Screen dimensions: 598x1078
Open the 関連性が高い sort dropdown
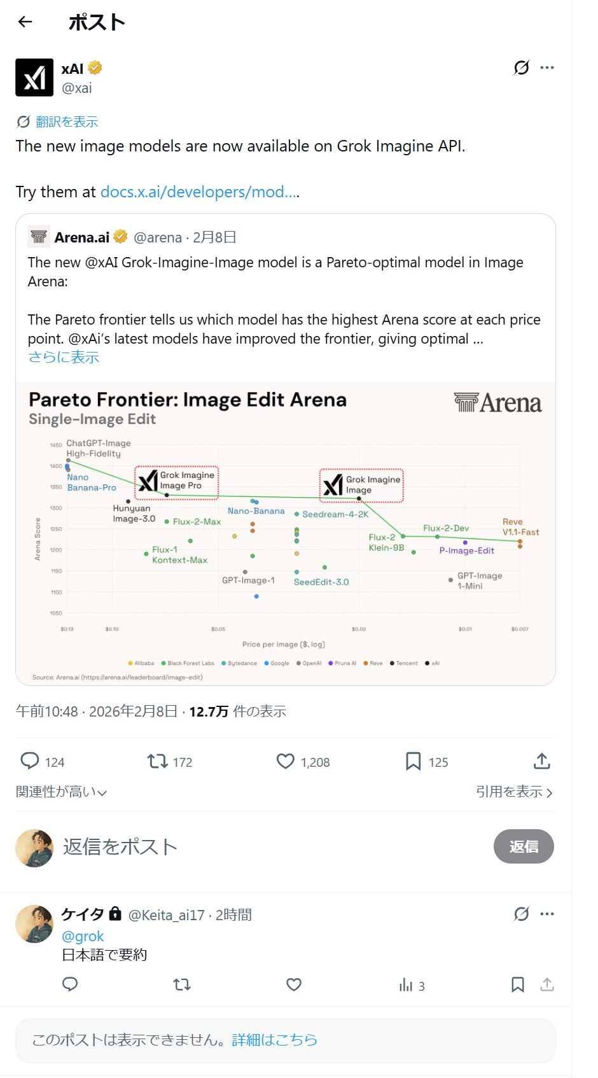pyautogui.click(x=62, y=792)
